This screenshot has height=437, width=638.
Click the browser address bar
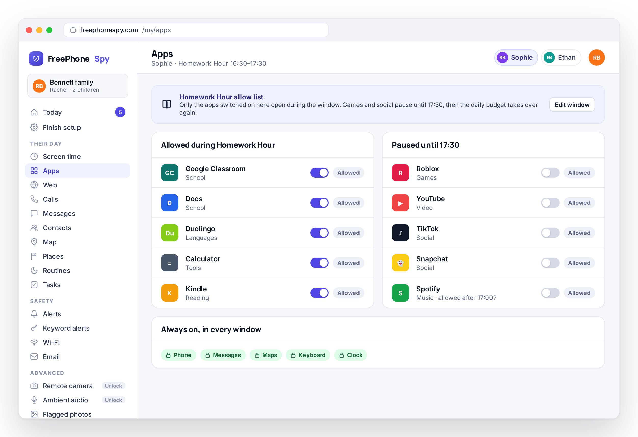click(x=196, y=30)
